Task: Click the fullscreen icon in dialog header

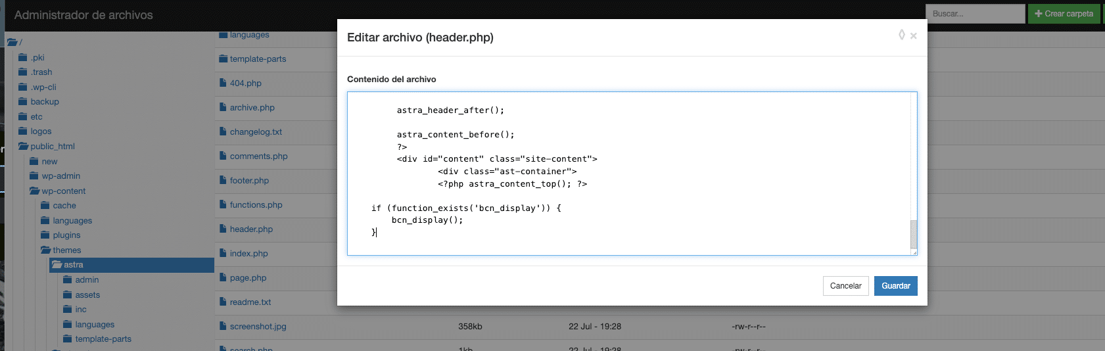Action: click(x=901, y=35)
